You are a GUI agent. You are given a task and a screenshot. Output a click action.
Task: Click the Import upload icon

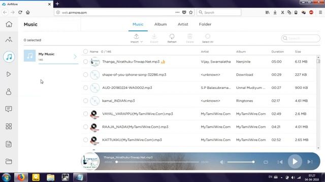click(136, 36)
